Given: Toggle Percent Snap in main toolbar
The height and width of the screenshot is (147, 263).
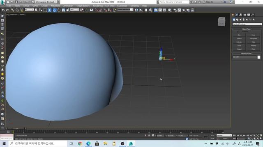Looking at the screenshot, I should point(105,10).
